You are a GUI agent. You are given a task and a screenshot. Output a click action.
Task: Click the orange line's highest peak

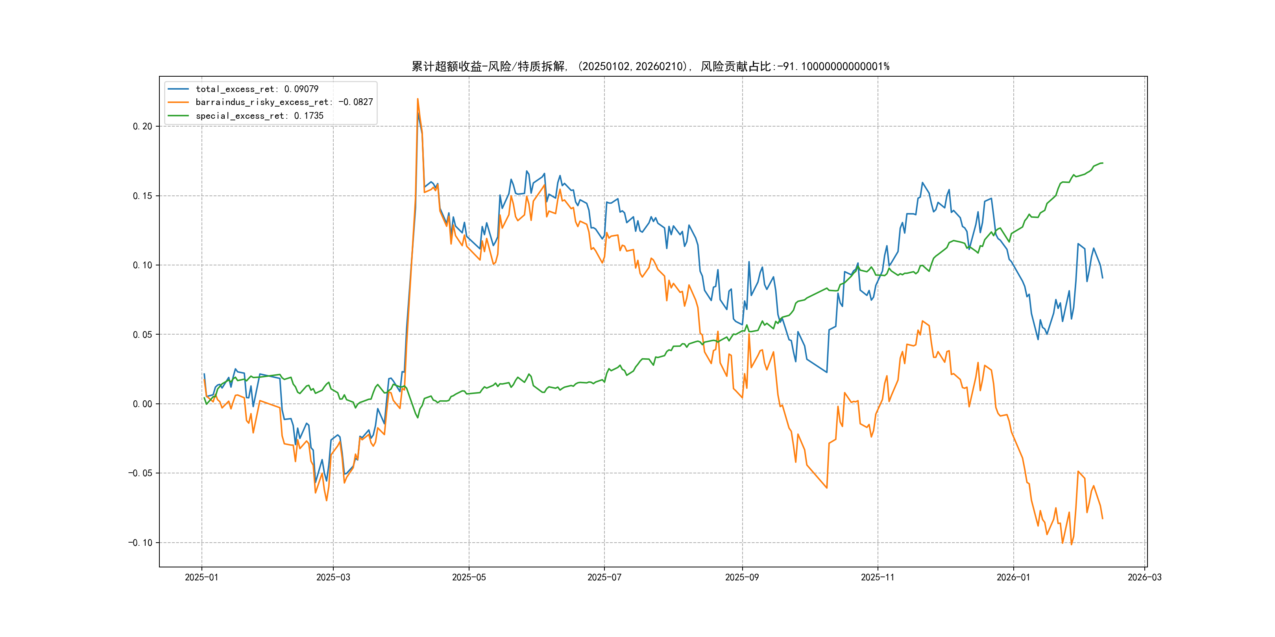tap(418, 99)
